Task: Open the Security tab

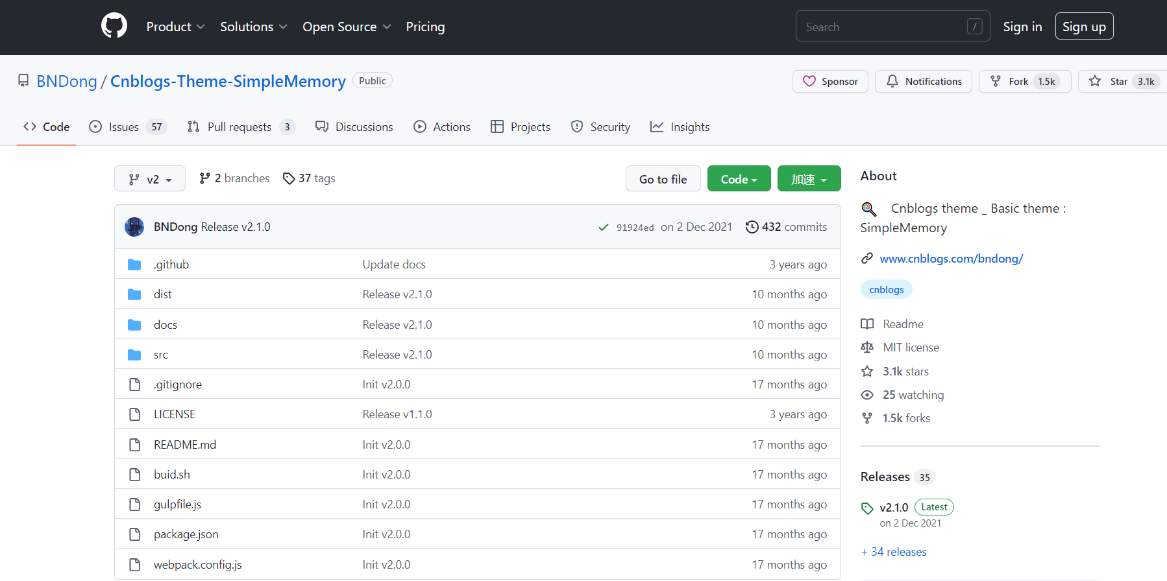Action: click(x=600, y=127)
